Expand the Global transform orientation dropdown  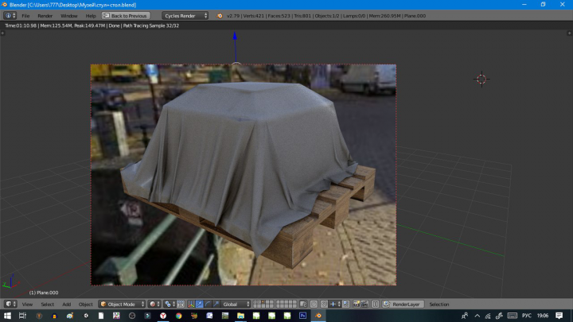coord(236,304)
